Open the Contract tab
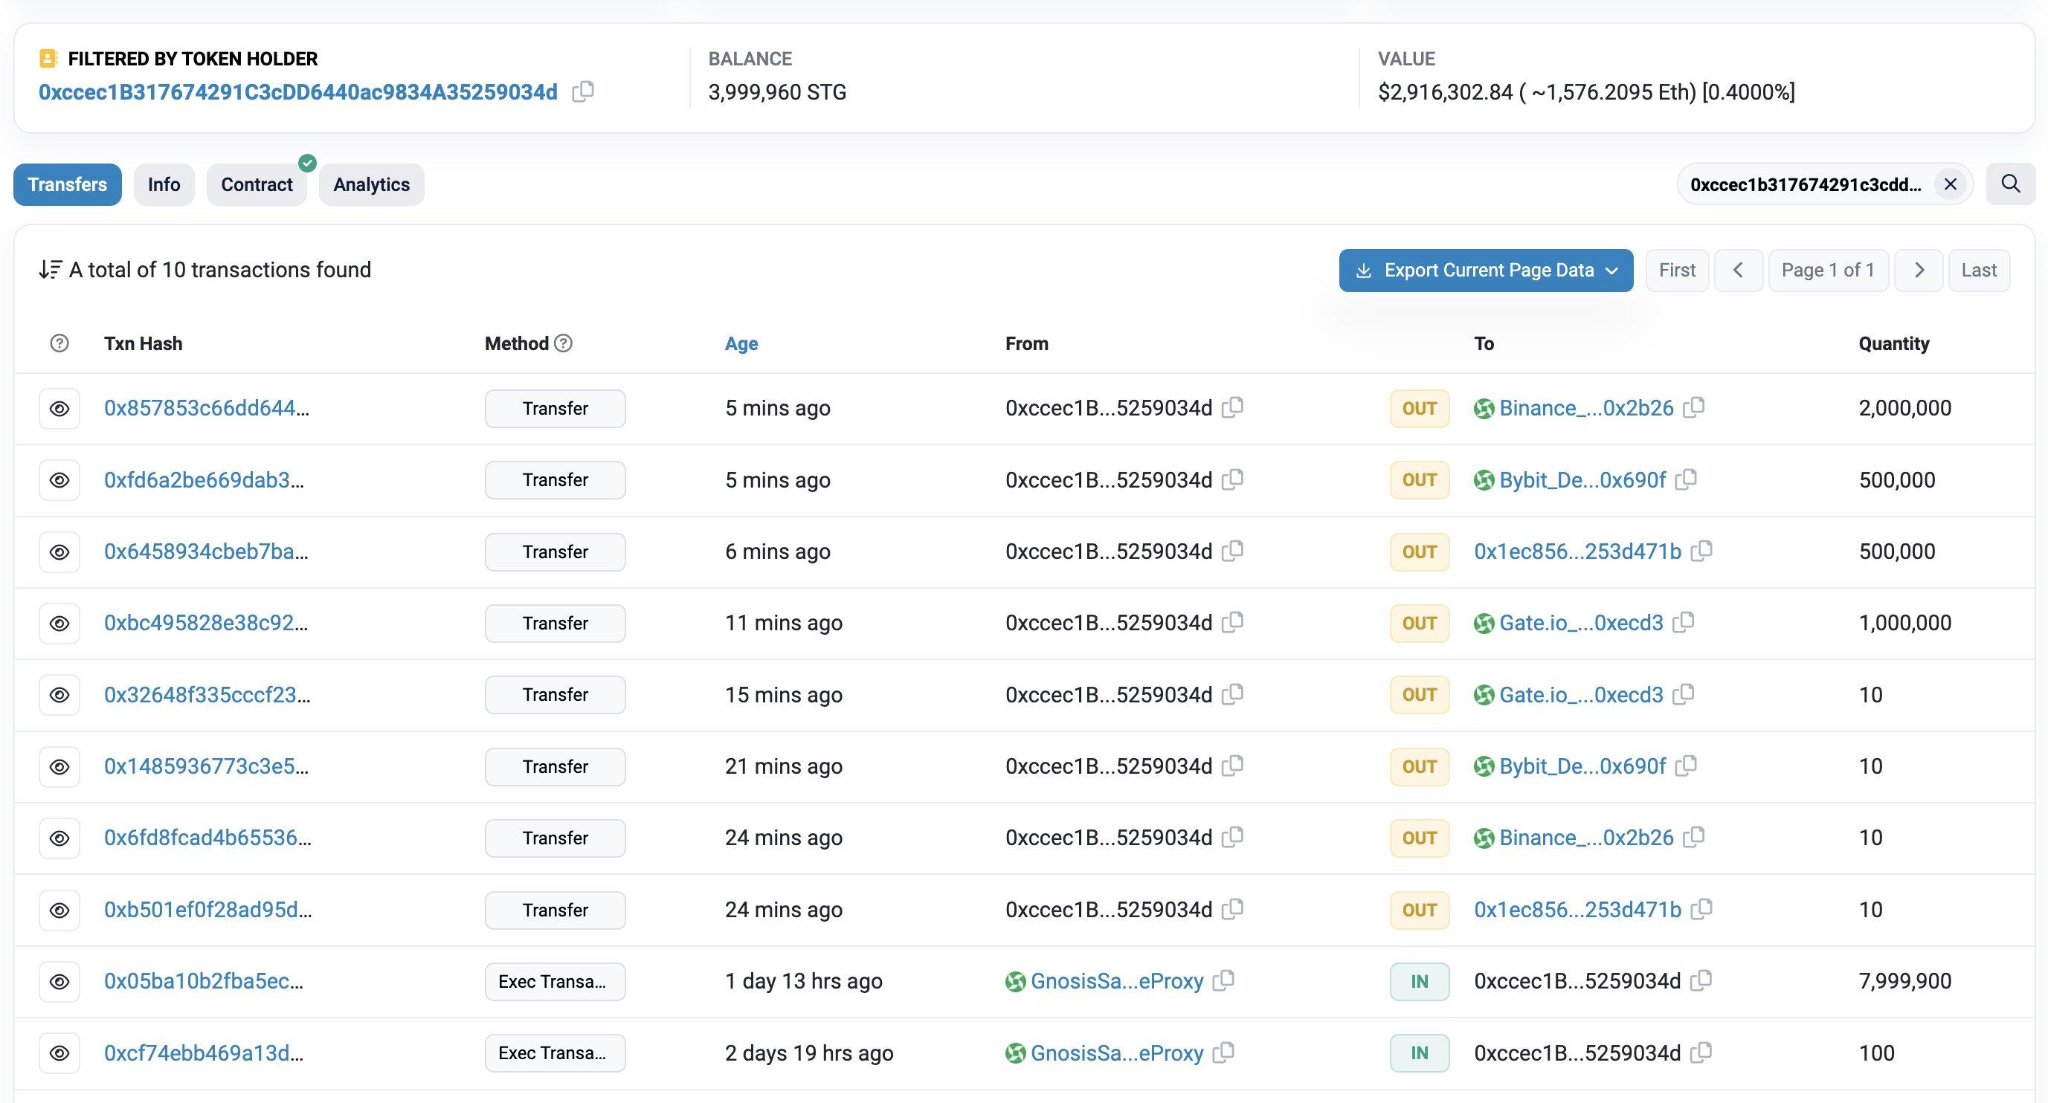 tap(256, 184)
